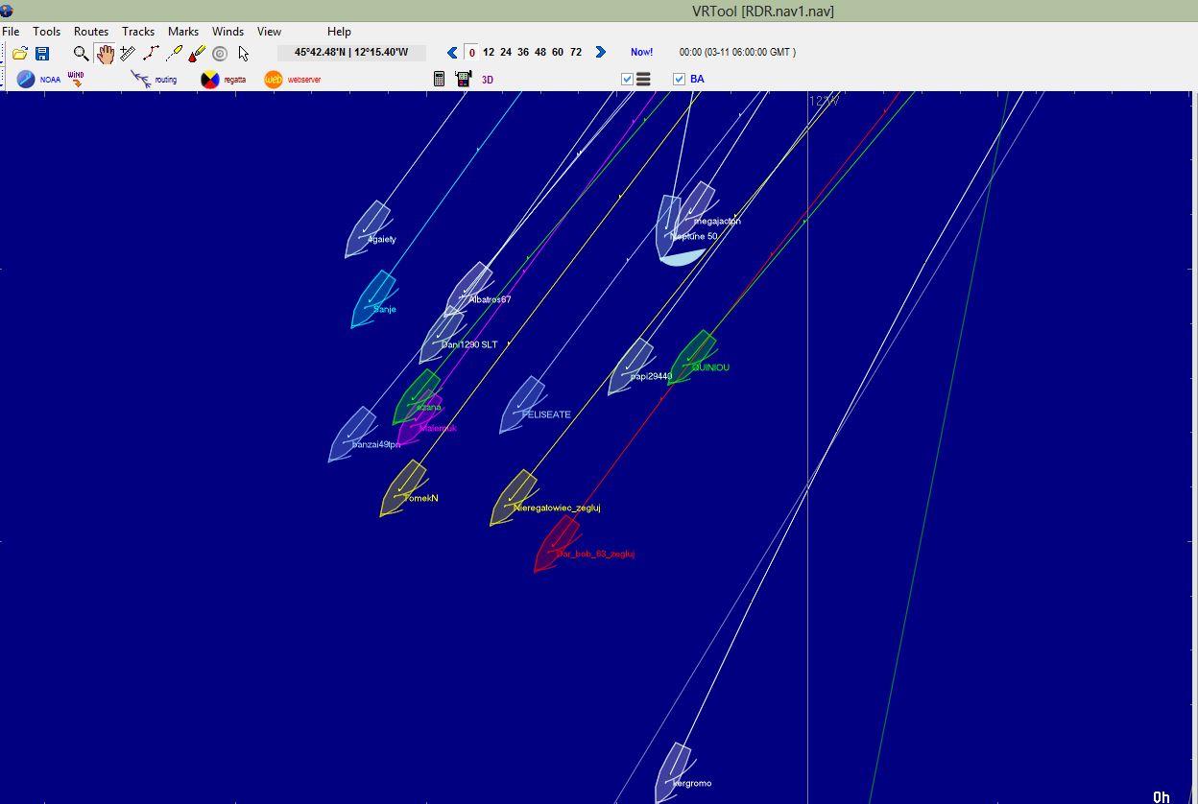This screenshot has width=1198, height=804.
Task: Click the Now! link
Action: 641,53
